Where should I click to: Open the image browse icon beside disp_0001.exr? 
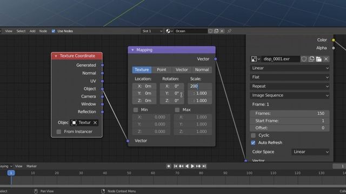255,59
